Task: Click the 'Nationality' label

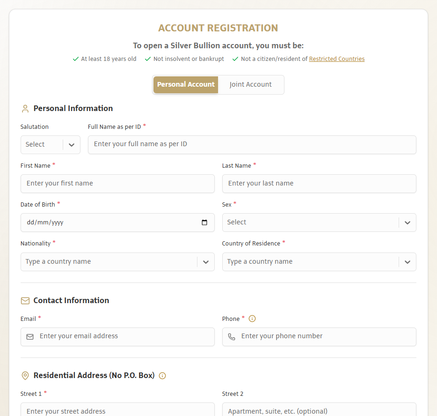Action: point(36,243)
